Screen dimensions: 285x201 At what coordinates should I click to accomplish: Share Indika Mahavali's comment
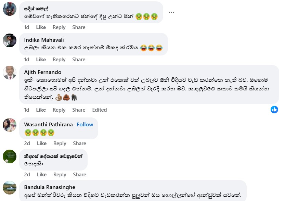point(79,60)
